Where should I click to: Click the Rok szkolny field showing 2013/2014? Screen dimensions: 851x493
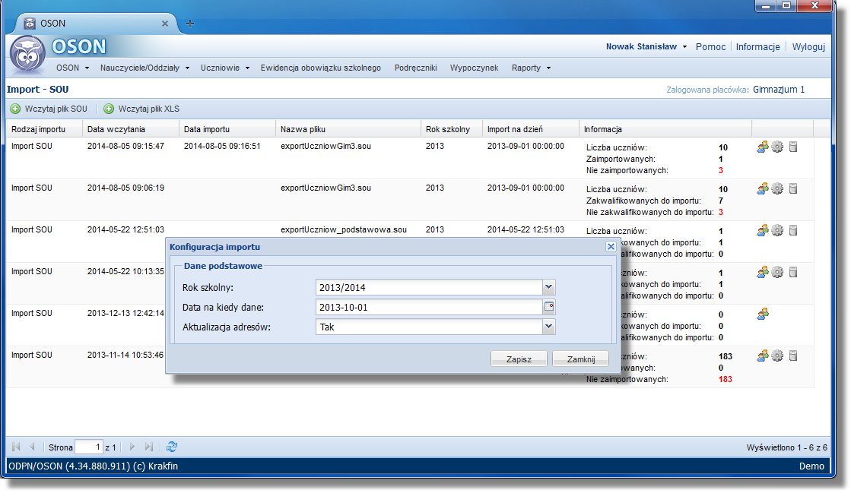(429, 287)
